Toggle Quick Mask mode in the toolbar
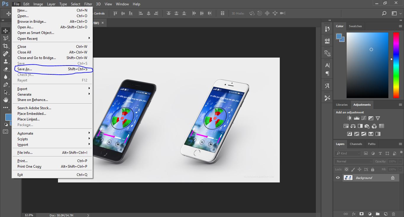This screenshot has height=217, width=404. 6,131
